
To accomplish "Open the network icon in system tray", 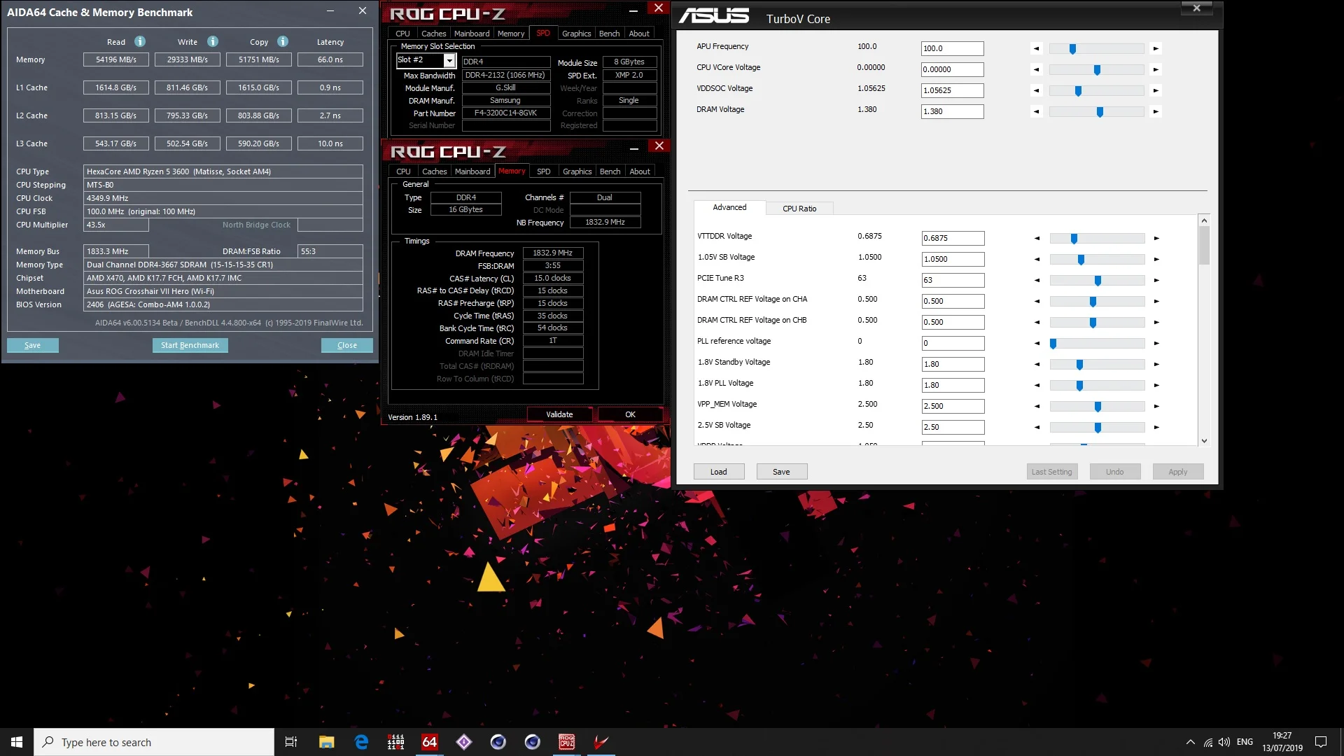I will tap(1208, 742).
